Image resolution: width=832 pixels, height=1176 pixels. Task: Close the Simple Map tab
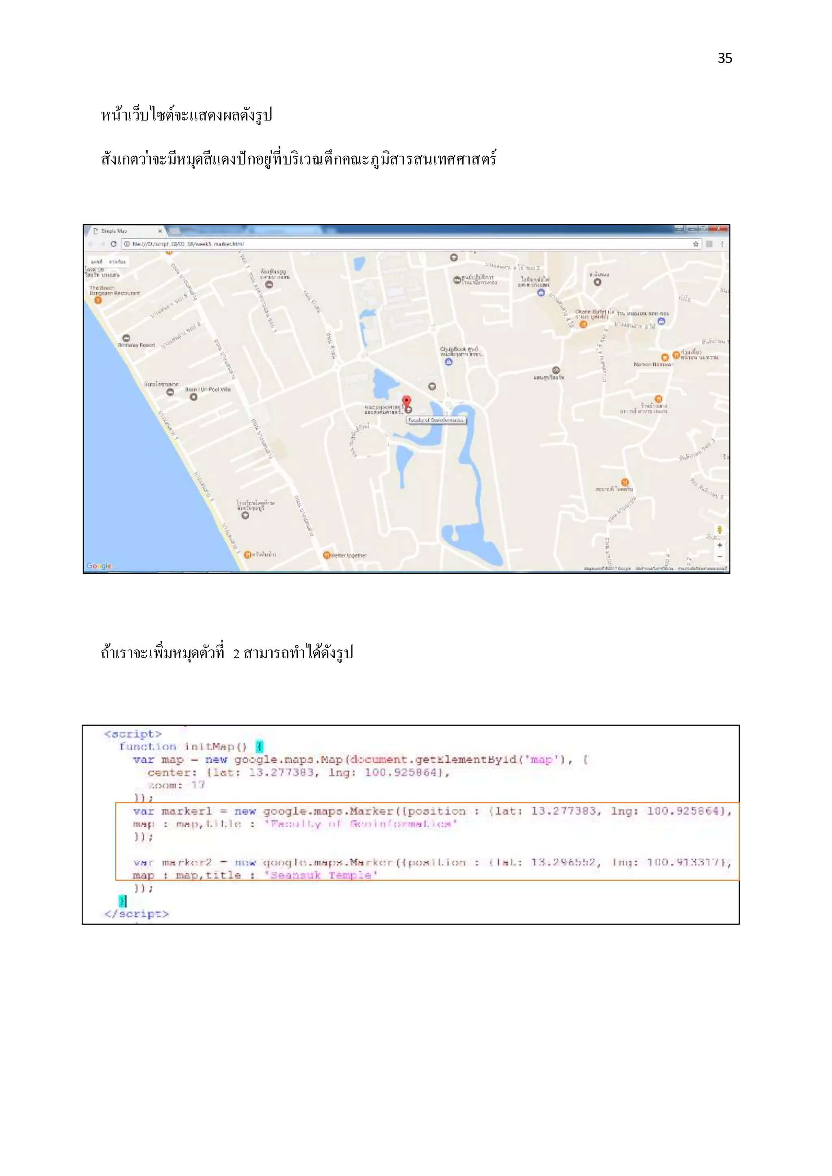160,231
